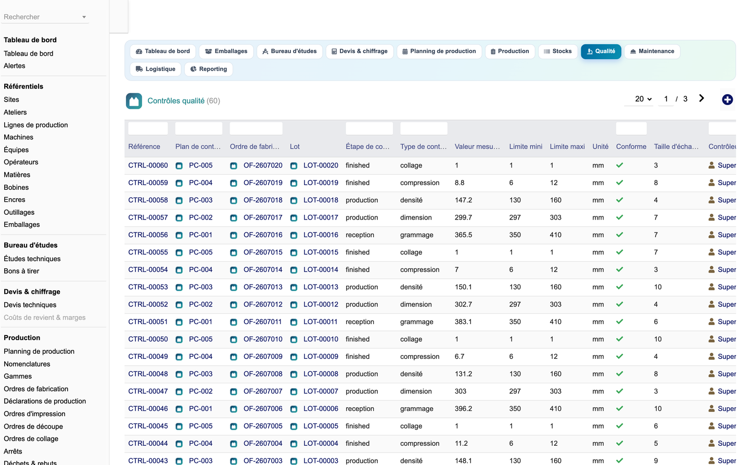
Task: Open Bons à tirer sidebar link
Action: click(x=21, y=271)
